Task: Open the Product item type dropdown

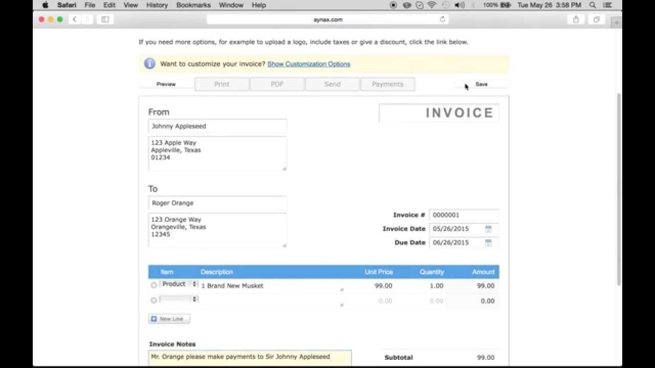Action: point(179,284)
